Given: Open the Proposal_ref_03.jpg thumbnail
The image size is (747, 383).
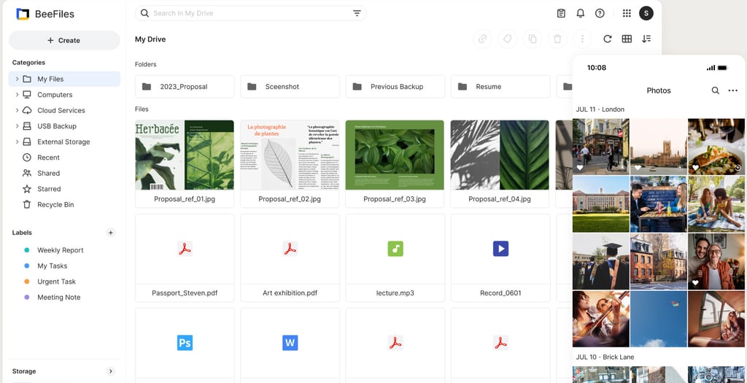Looking at the screenshot, I should pos(395,155).
